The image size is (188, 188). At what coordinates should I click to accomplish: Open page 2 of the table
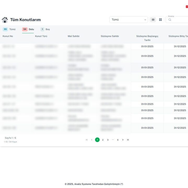coord(103,140)
